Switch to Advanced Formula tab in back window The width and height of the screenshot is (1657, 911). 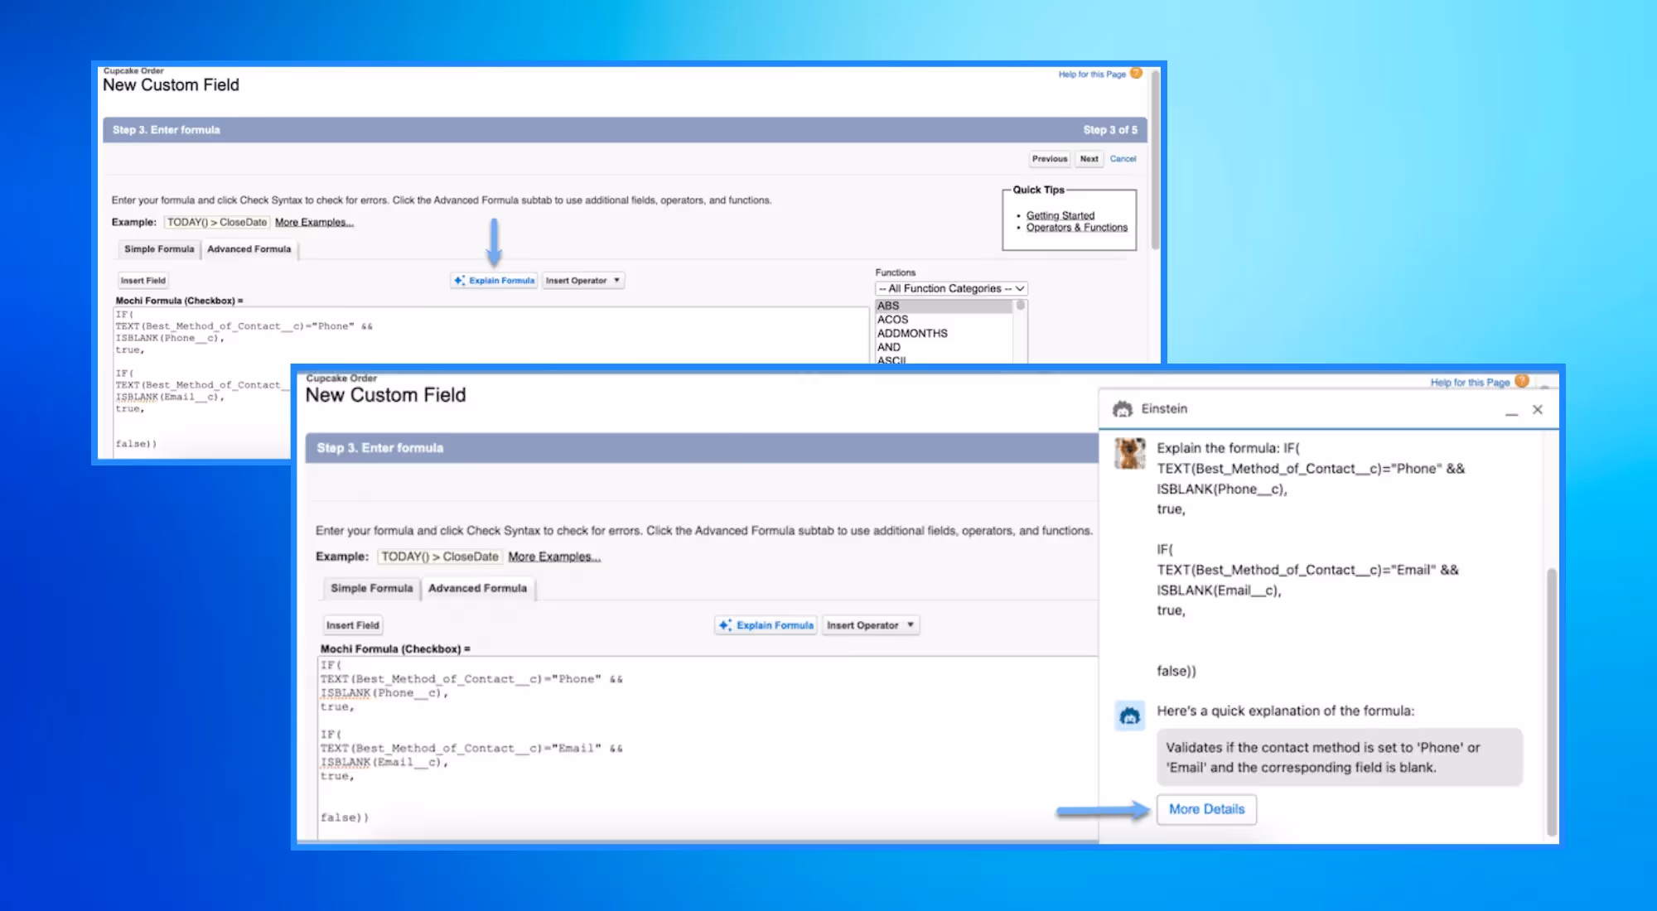coord(249,249)
